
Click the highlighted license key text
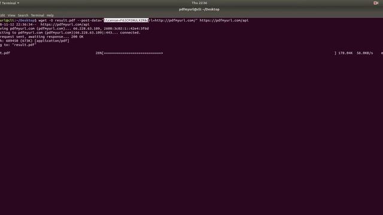(x=126, y=20)
